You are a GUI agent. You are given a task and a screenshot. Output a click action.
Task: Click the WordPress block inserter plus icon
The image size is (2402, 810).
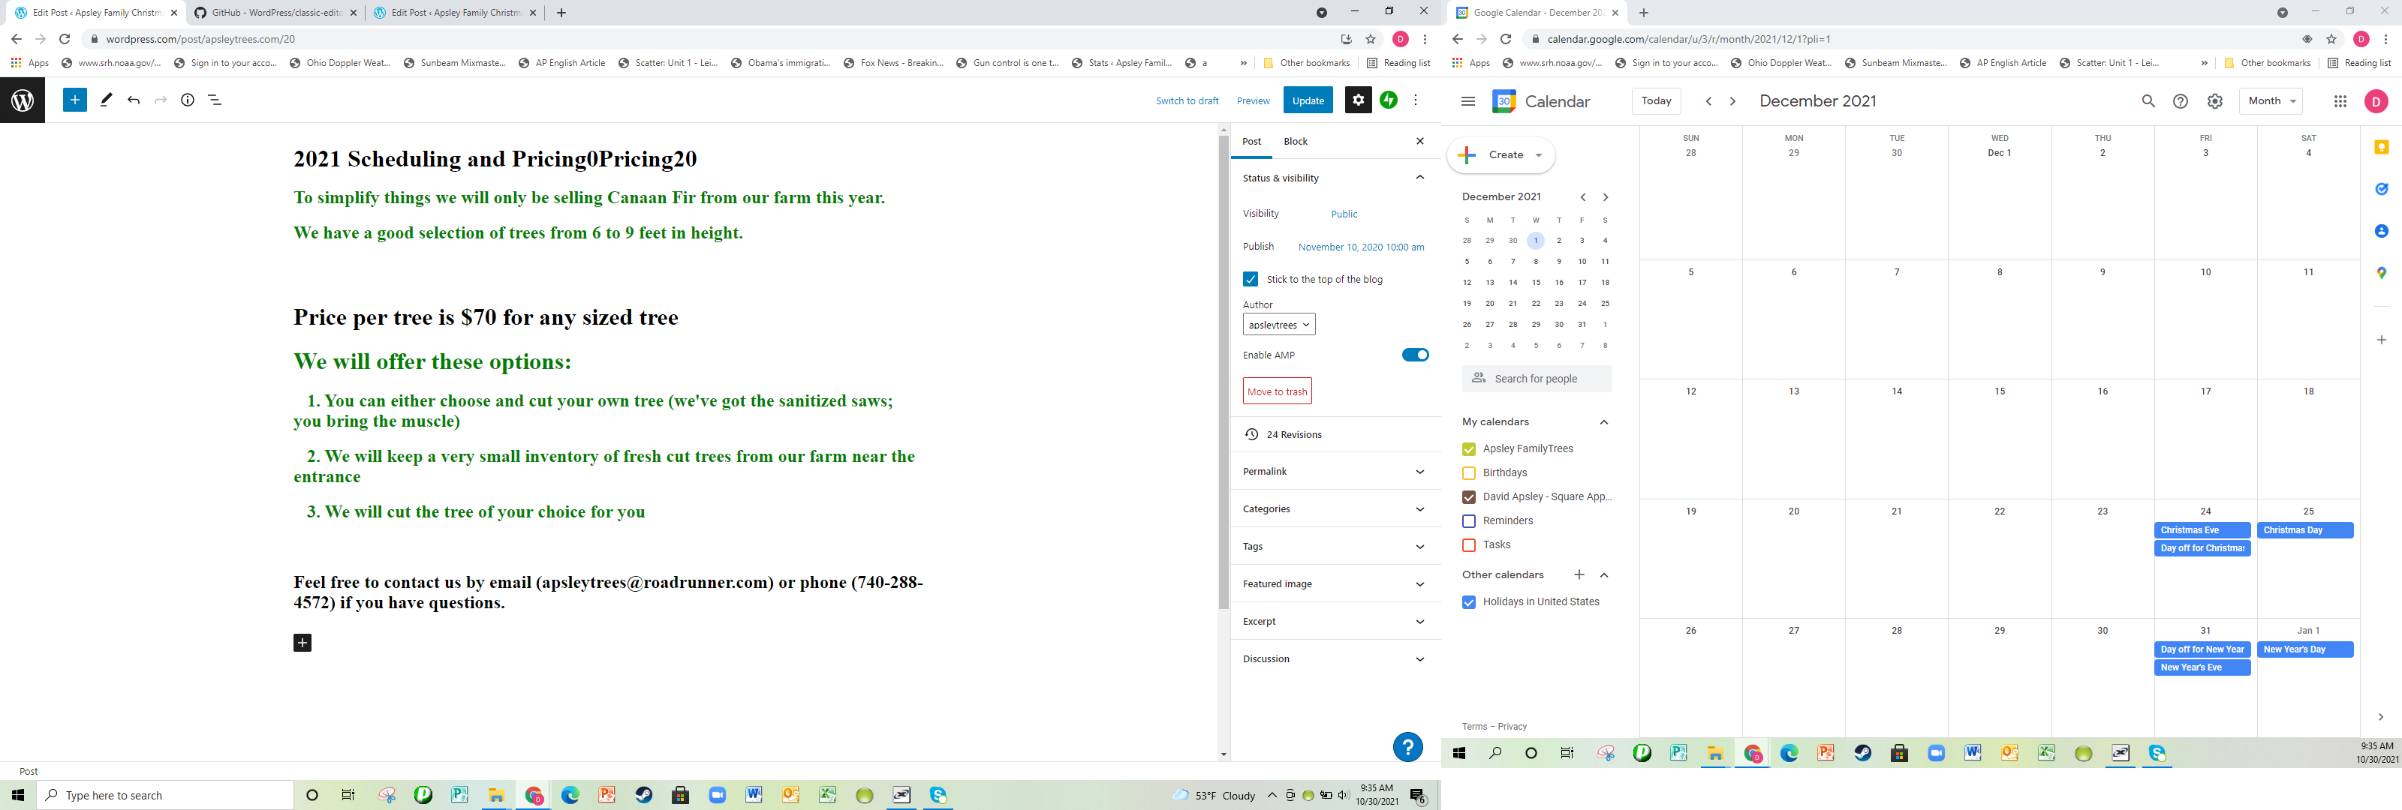point(74,100)
